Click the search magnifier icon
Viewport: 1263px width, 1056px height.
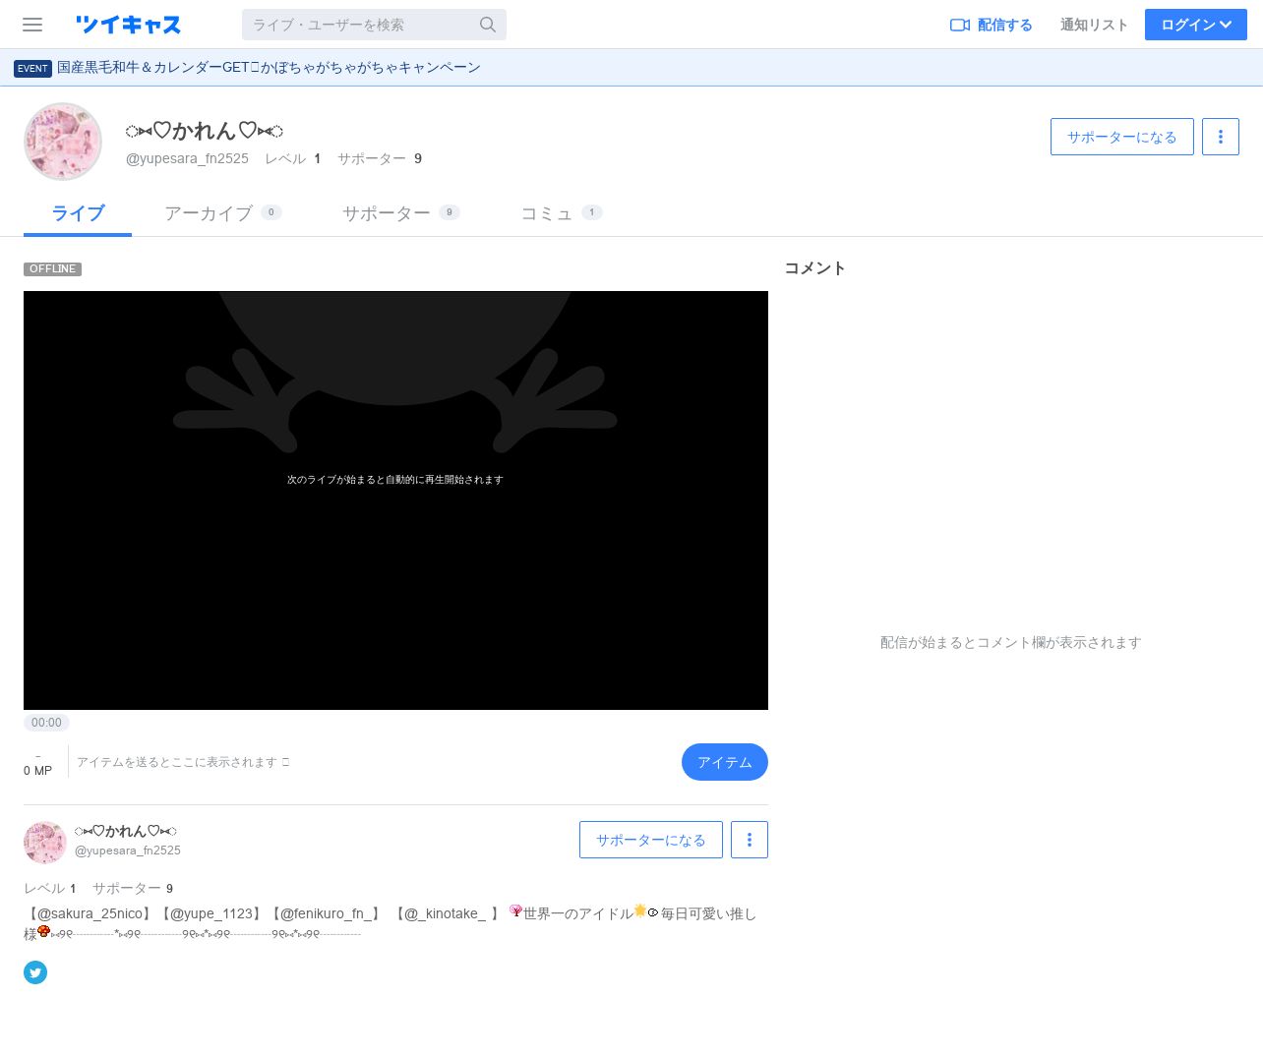coord(488,25)
